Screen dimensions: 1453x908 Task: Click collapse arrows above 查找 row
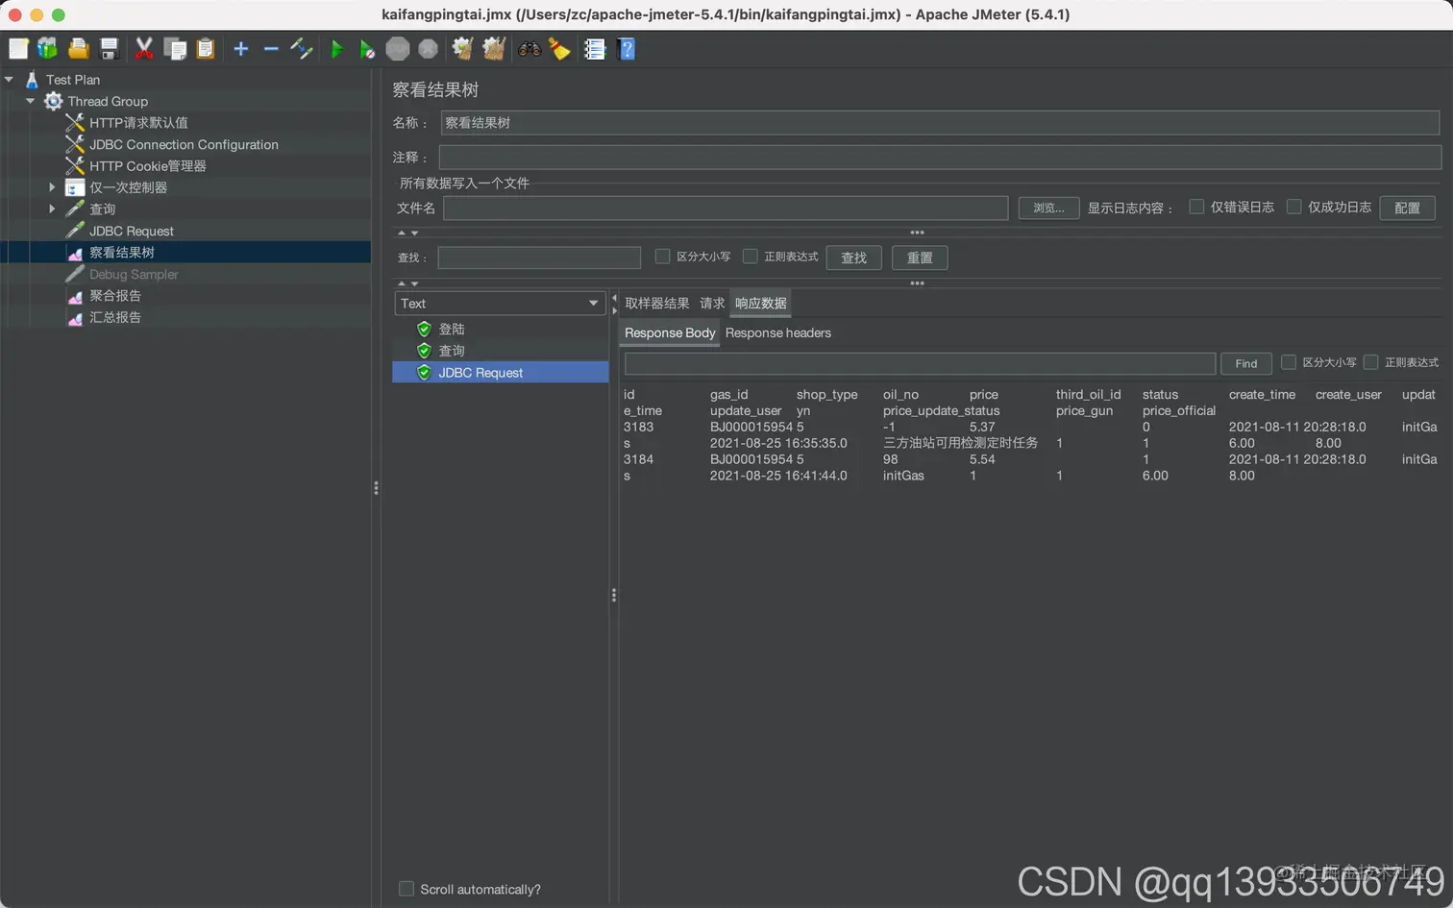(407, 233)
